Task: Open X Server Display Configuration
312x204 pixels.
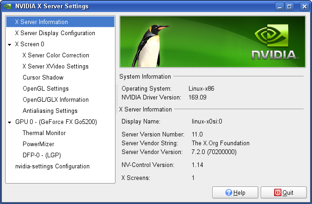Action: (55, 33)
